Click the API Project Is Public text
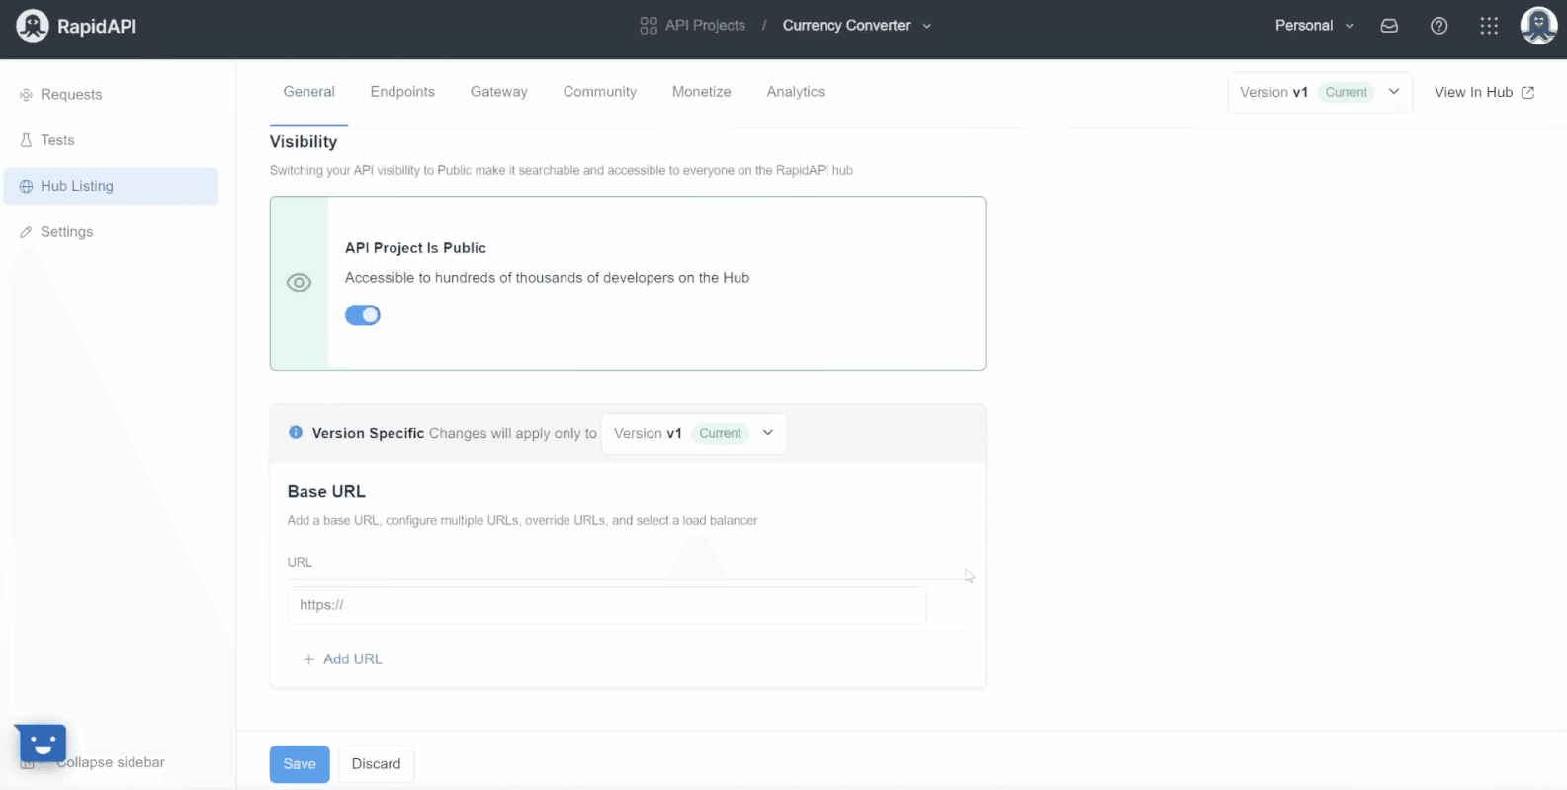Screen dimensions: 1567x790 415,248
